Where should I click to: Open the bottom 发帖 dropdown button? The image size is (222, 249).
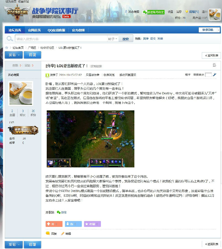pos(14,245)
